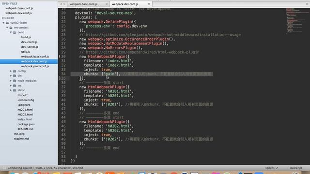This screenshot has height=174, width=310.
Task: Click line number 45 in gutter
Action: point(63,122)
